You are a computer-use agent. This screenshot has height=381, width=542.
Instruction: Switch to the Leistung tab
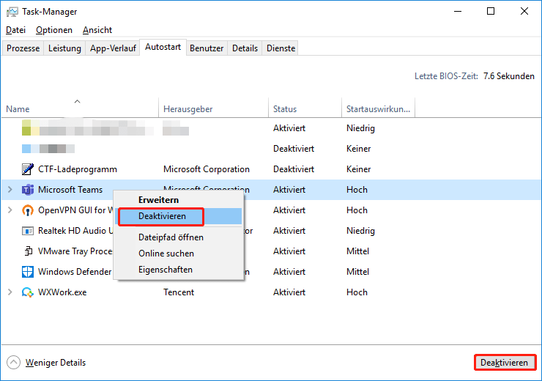[x=64, y=48]
